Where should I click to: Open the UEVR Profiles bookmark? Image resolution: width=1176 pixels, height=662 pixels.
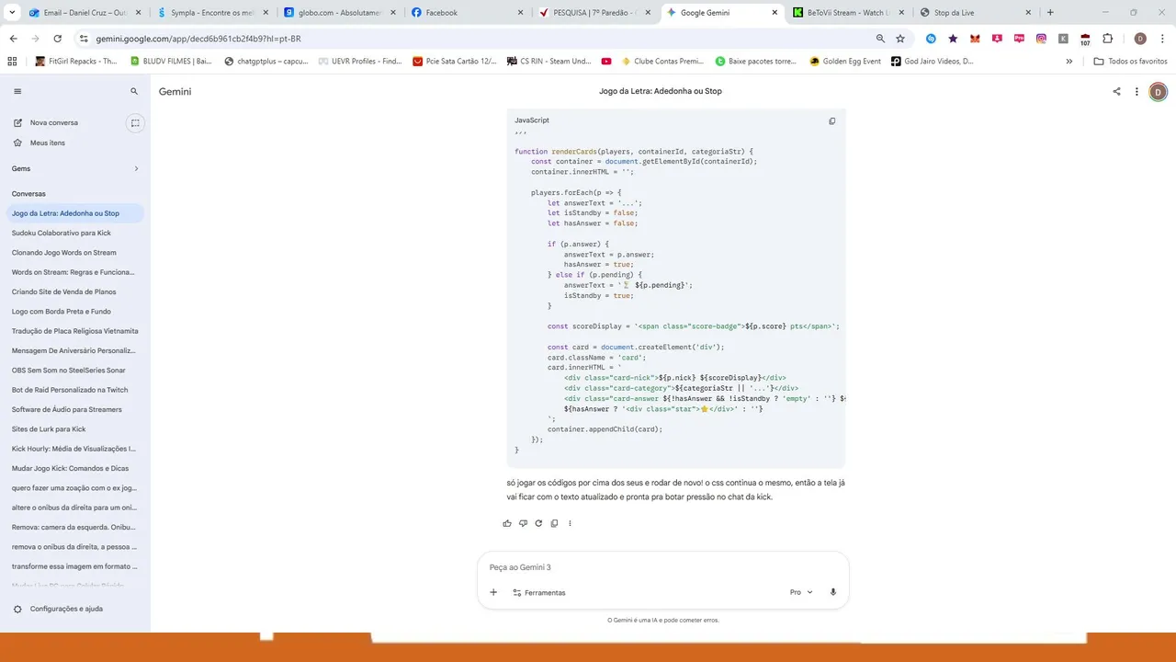pos(360,61)
